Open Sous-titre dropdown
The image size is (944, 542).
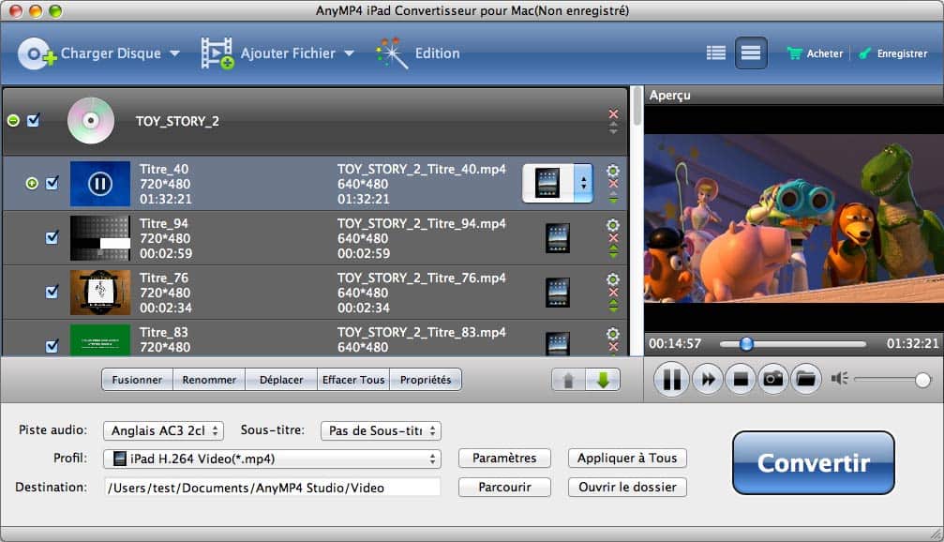[x=382, y=430]
